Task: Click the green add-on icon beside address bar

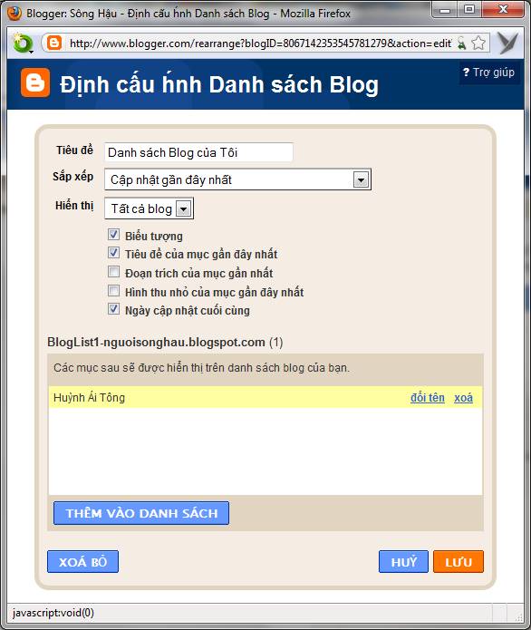Action: 23,43
